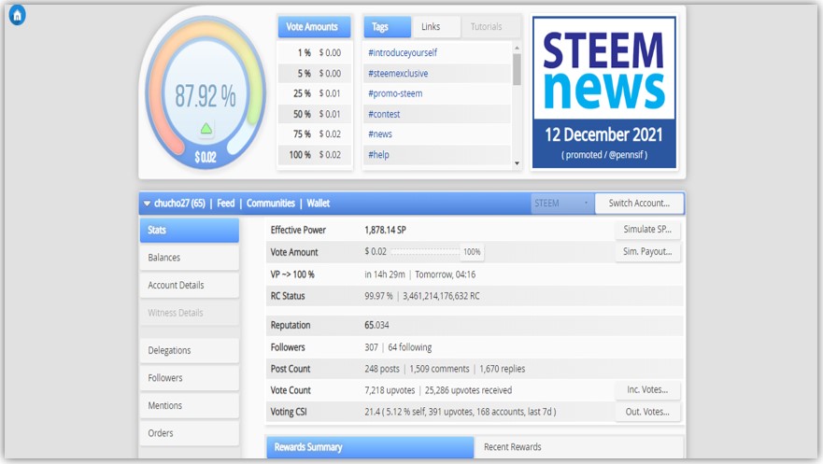Open the Steem News promoted banner
Viewport: 823px width, 464px height.
click(604, 92)
